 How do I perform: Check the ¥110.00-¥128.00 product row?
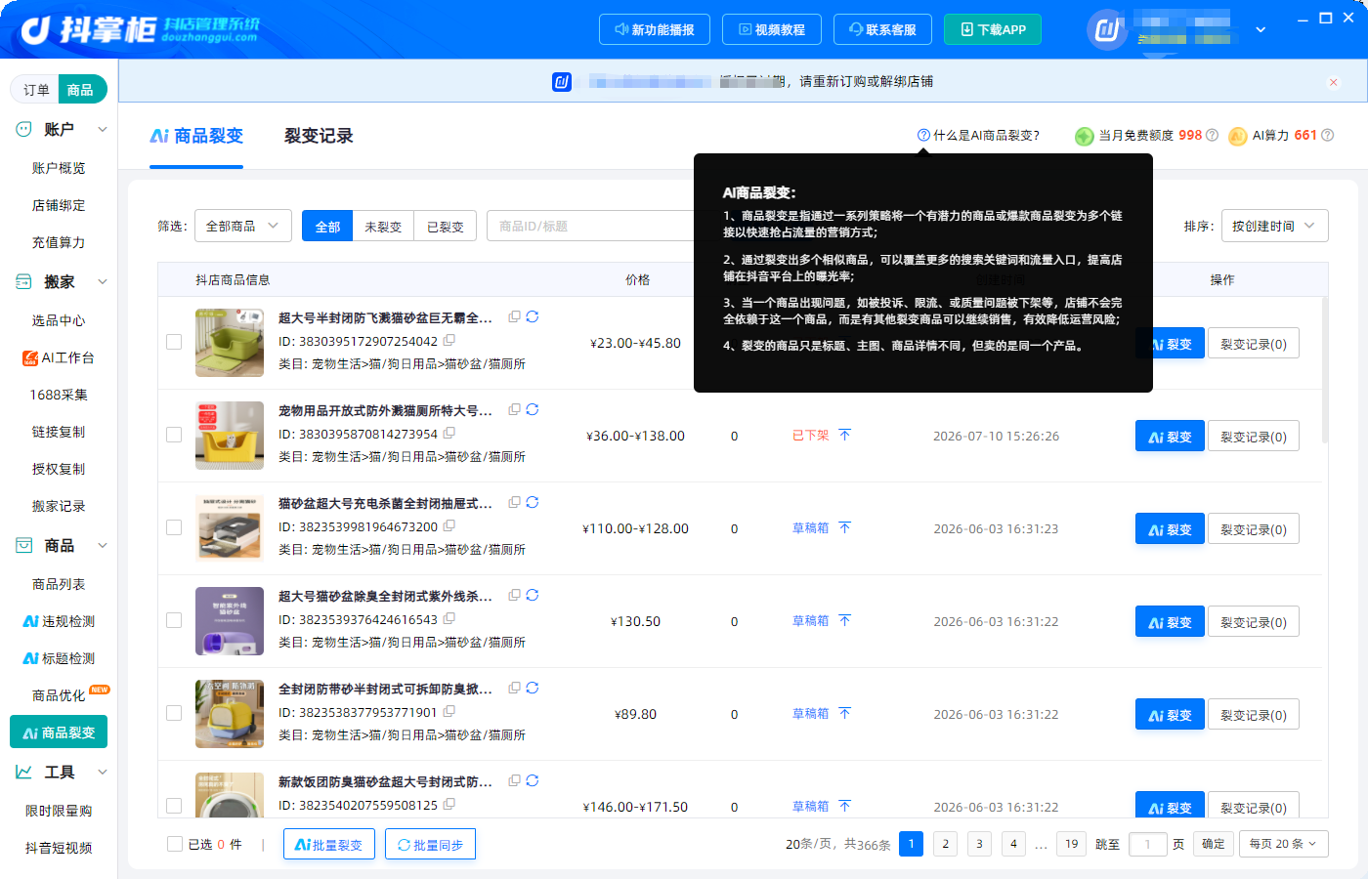(x=174, y=527)
